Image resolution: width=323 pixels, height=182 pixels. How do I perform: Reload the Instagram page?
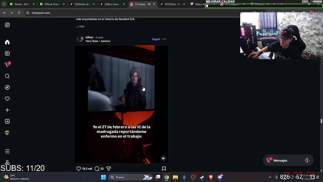(x=19, y=13)
